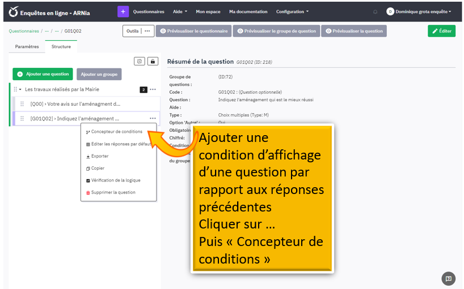Select question Q00 in structure tree
The height and width of the screenshot is (289, 464).
click(x=75, y=104)
